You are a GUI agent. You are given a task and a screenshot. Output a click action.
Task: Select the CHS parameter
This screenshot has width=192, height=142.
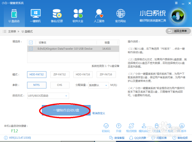pyautogui.click(x=60, y=85)
